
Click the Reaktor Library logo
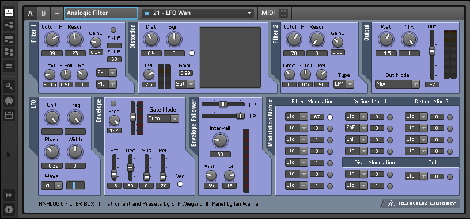(x=420, y=203)
